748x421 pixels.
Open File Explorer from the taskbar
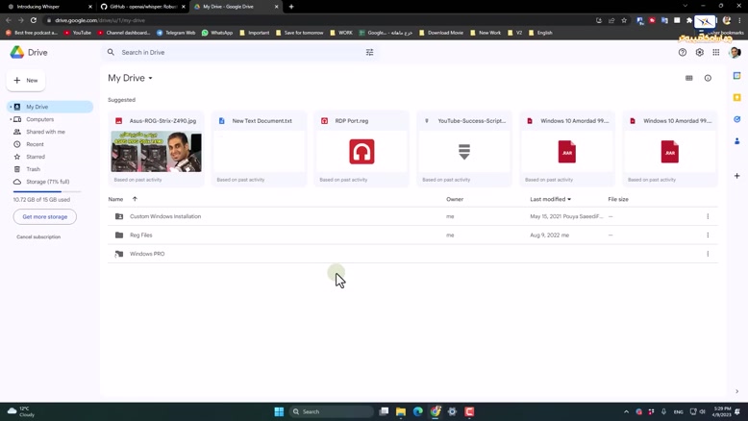pos(401,411)
